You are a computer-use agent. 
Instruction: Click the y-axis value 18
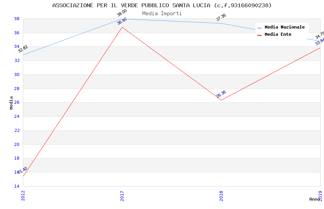(x=17, y=158)
